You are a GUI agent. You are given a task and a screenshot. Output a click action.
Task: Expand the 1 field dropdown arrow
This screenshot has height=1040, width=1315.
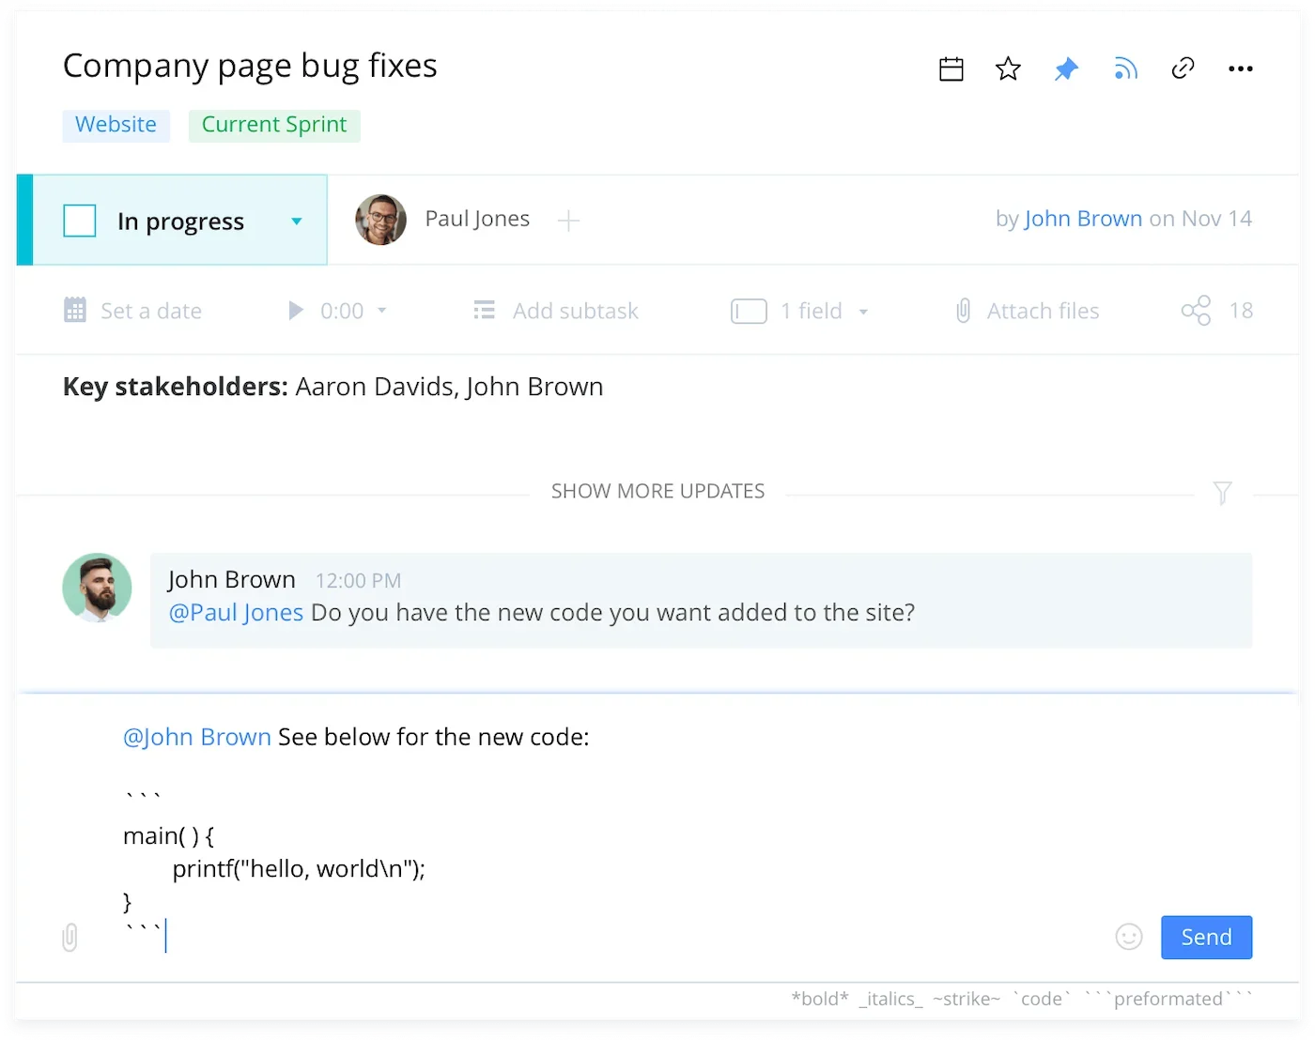tap(863, 312)
